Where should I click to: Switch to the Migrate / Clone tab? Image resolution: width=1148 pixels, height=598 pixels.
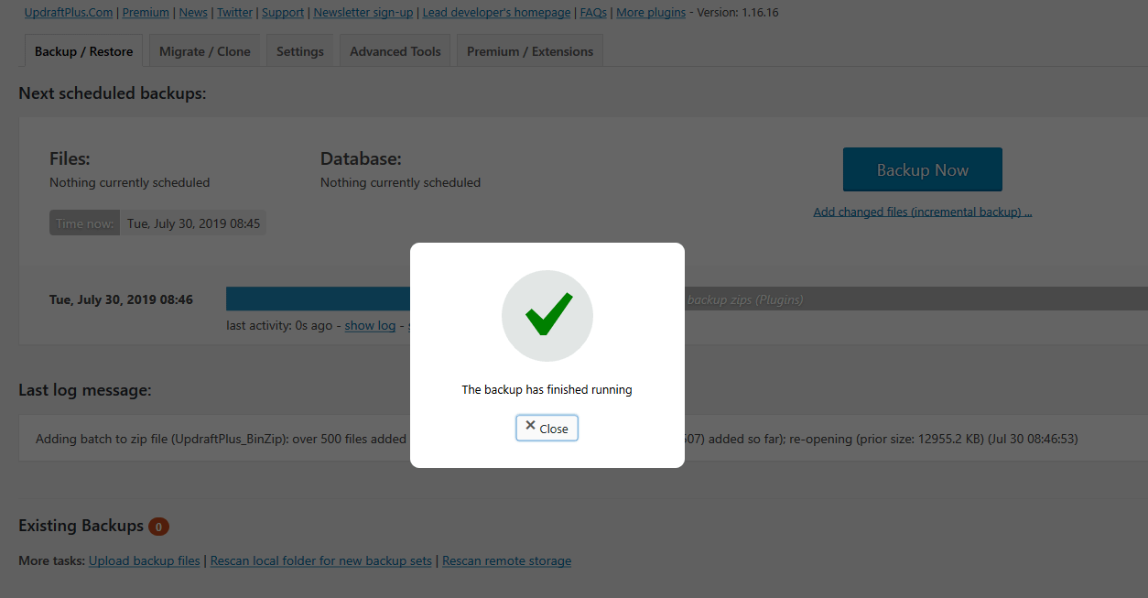tap(205, 51)
